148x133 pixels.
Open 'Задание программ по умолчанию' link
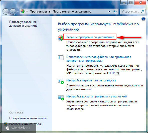[x=90, y=37]
